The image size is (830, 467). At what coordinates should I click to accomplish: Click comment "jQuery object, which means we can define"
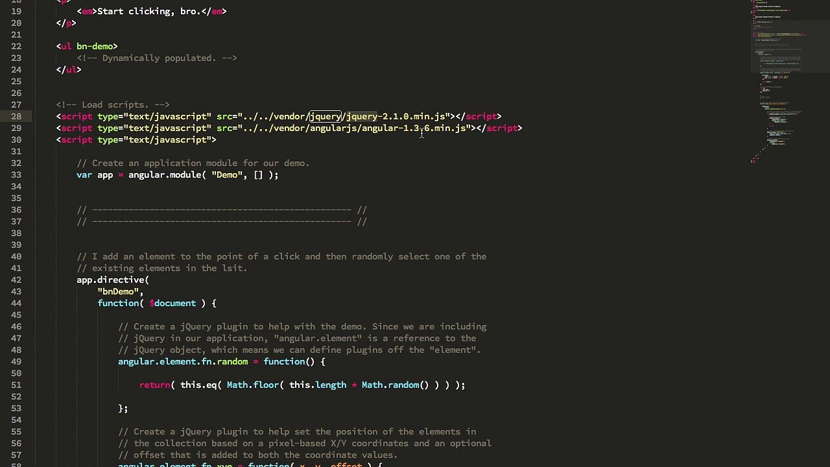(300, 350)
